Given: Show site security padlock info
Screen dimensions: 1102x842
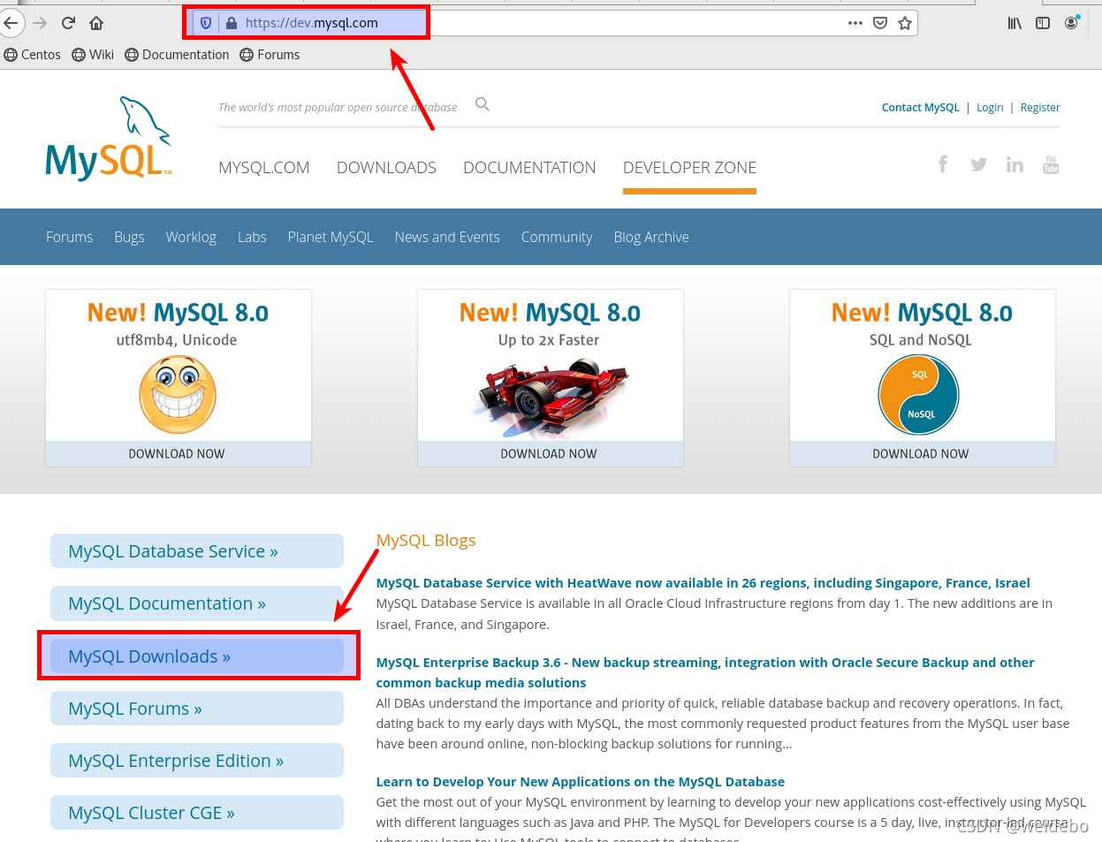Looking at the screenshot, I should tap(231, 23).
